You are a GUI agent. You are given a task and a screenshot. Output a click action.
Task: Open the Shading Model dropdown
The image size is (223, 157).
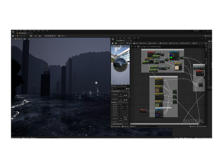123,109
